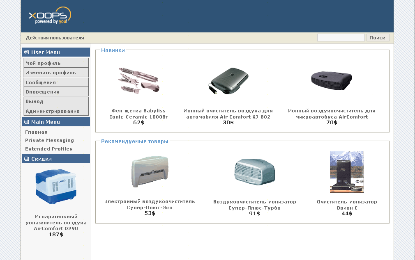The width and height of the screenshot is (415, 260).
Task: Click Ионный очиститель воздуха для автомобиля title
Action: coord(228,114)
